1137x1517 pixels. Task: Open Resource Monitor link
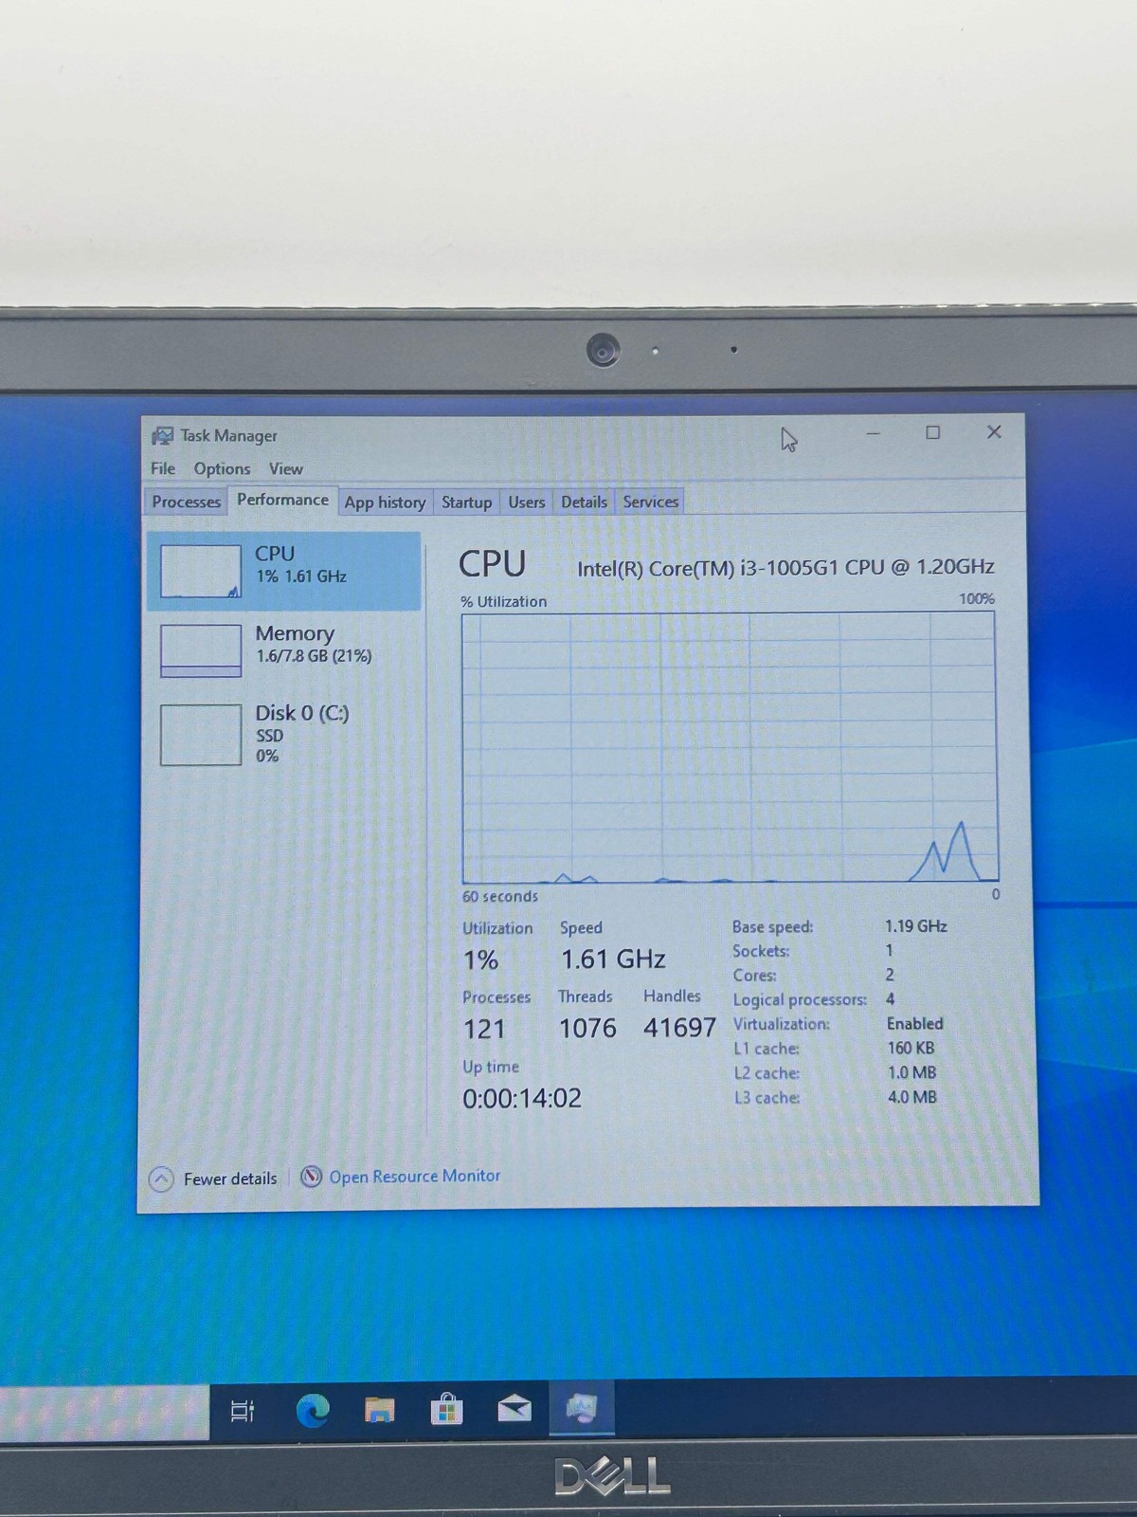pos(414,1176)
